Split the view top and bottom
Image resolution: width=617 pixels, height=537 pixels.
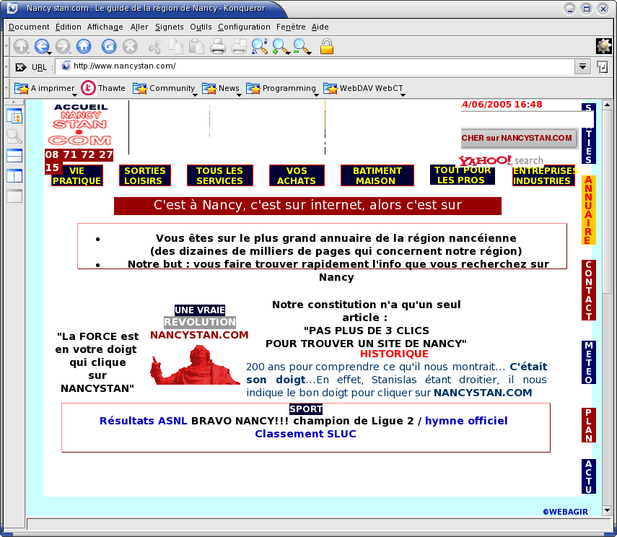pos(14,156)
